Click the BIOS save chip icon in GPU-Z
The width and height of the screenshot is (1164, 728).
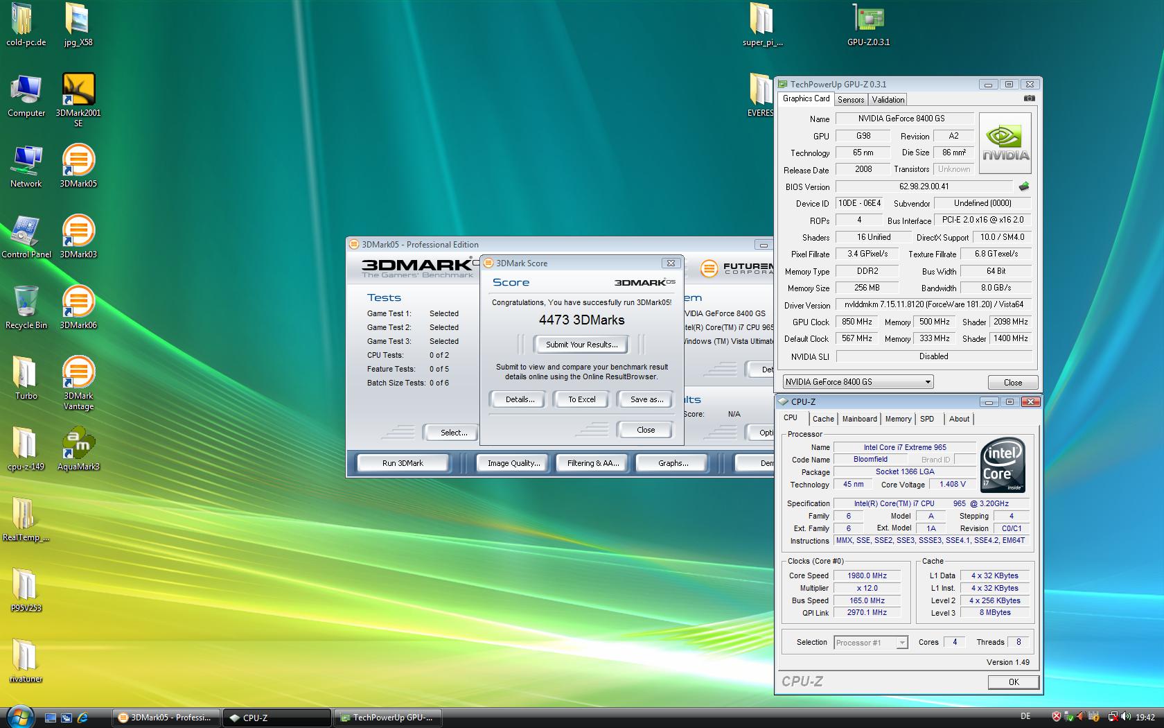pos(1024,187)
